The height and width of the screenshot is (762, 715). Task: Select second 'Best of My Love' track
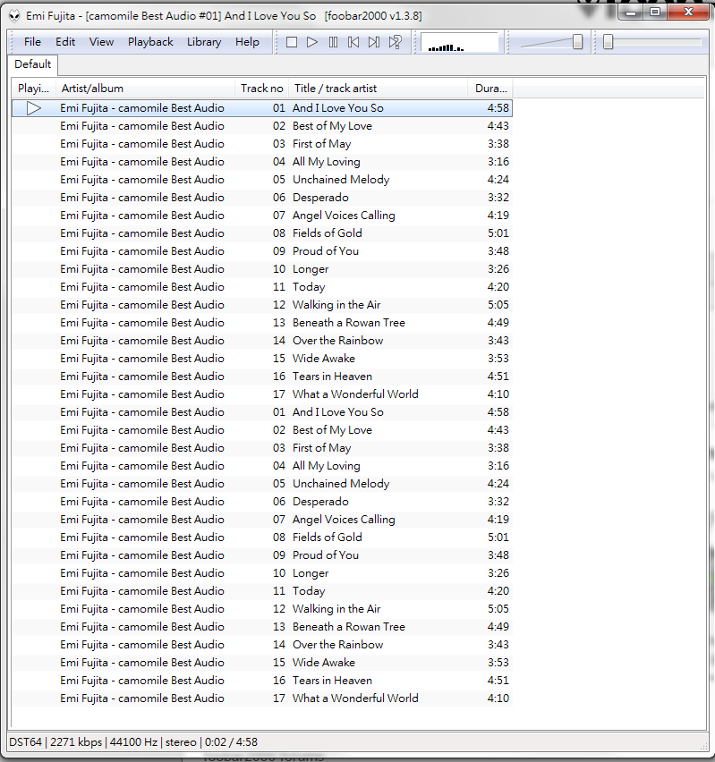(x=262, y=430)
